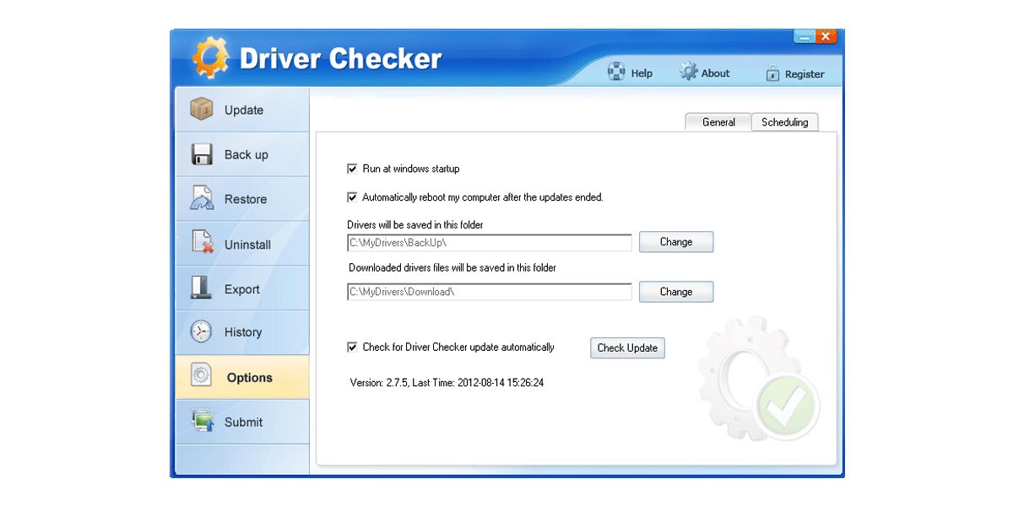Screen dimensions: 1013x506
Task: Open the Back up section label
Action: coord(246,154)
